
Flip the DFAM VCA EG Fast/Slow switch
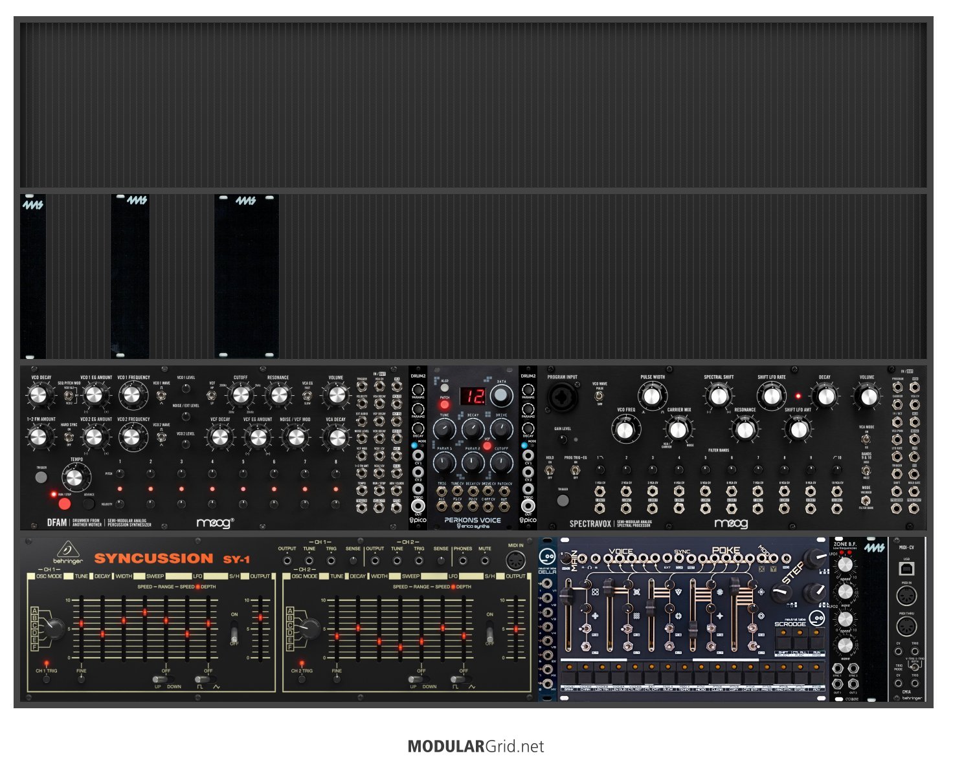tap(307, 395)
